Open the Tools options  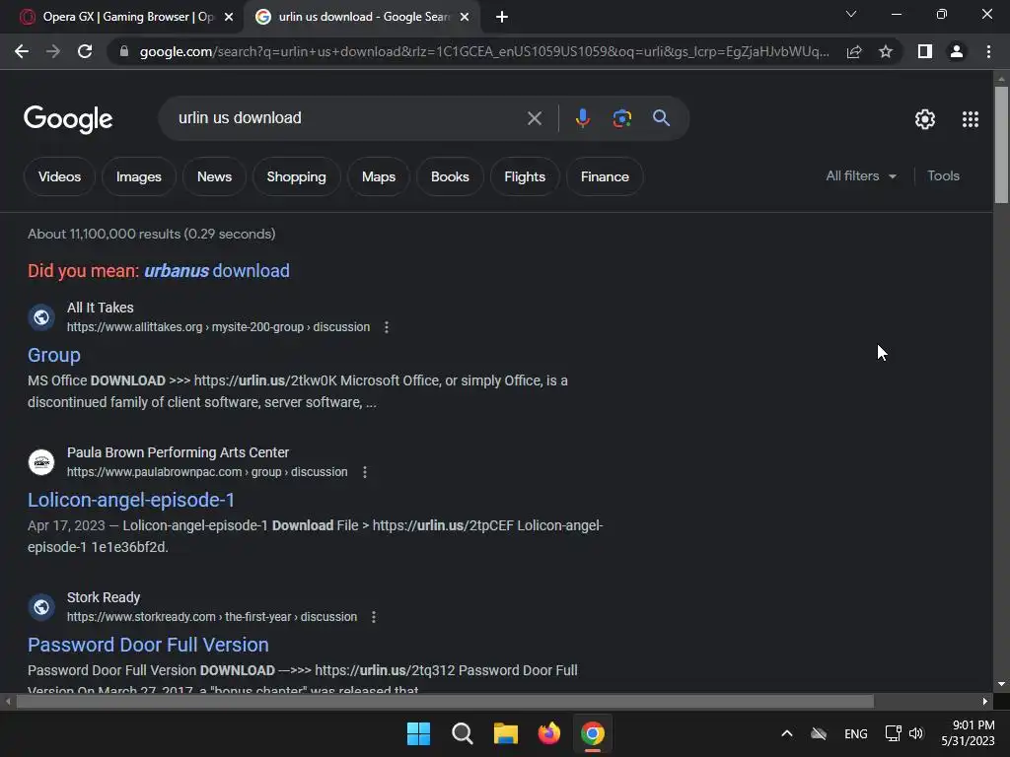943,175
